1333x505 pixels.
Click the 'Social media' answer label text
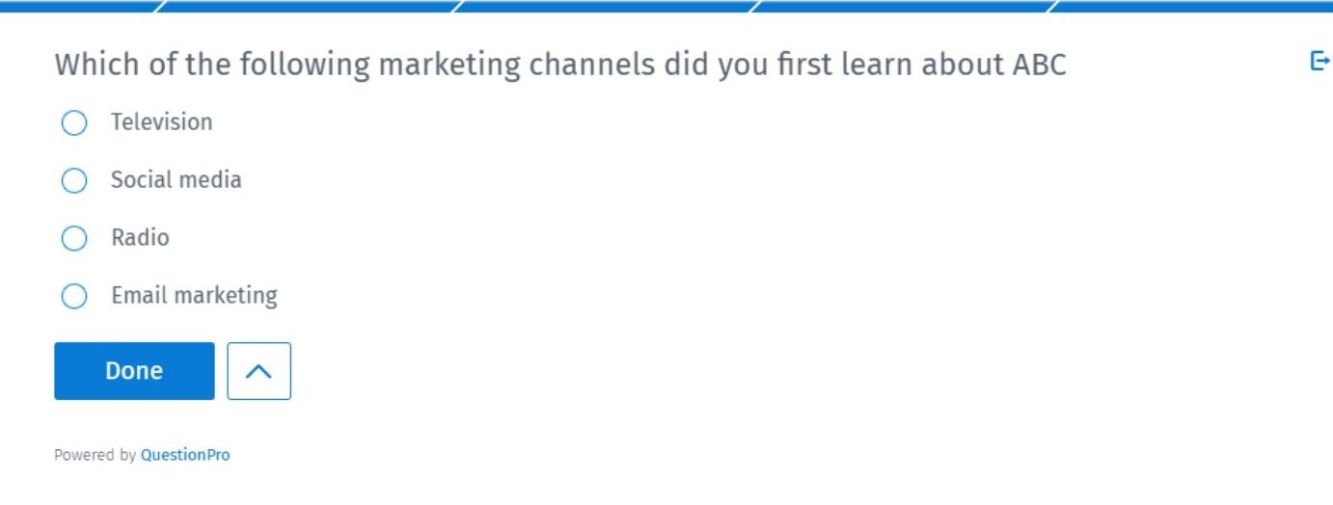pyautogui.click(x=176, y=180)
